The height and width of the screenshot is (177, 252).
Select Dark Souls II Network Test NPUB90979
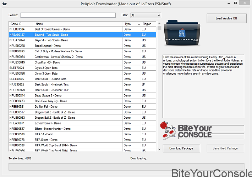click(x=82, y=90)
